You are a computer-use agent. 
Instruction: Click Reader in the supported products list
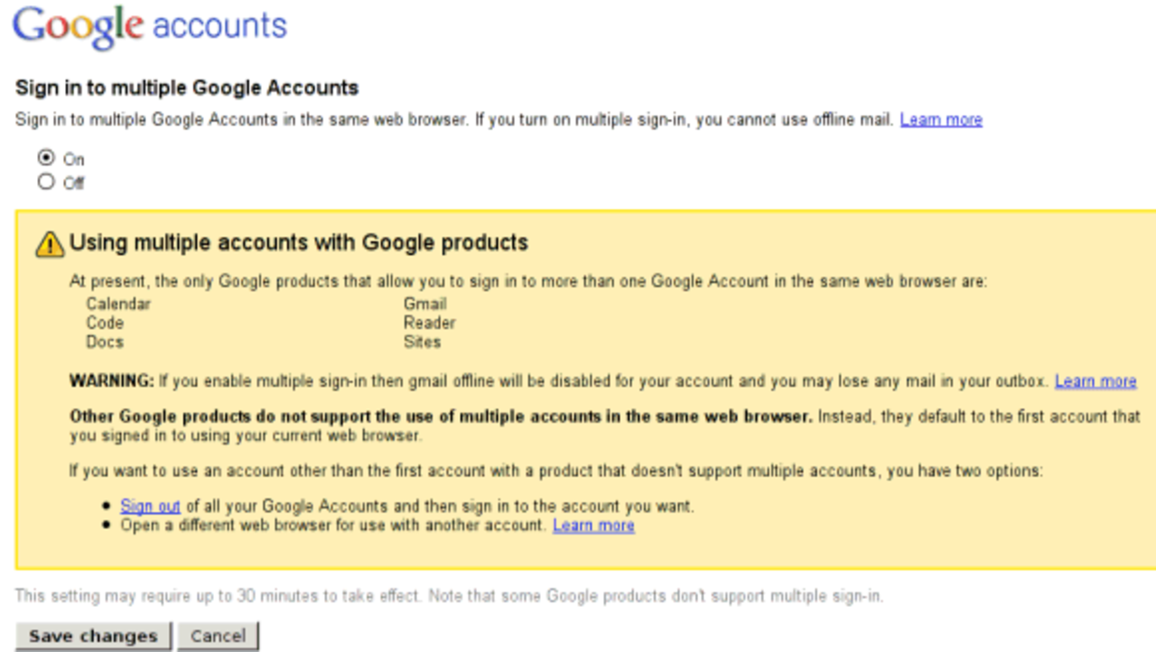[x=429, y=322]
